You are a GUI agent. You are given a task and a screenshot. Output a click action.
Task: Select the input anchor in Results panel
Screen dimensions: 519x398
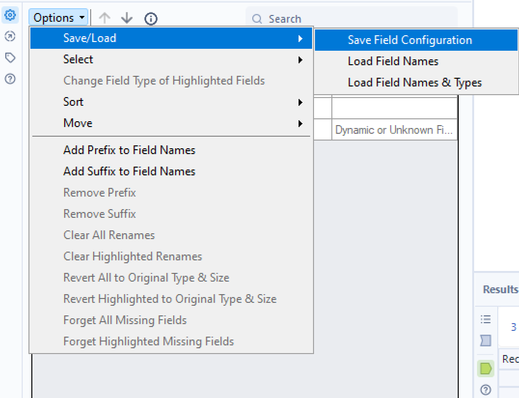485,341
